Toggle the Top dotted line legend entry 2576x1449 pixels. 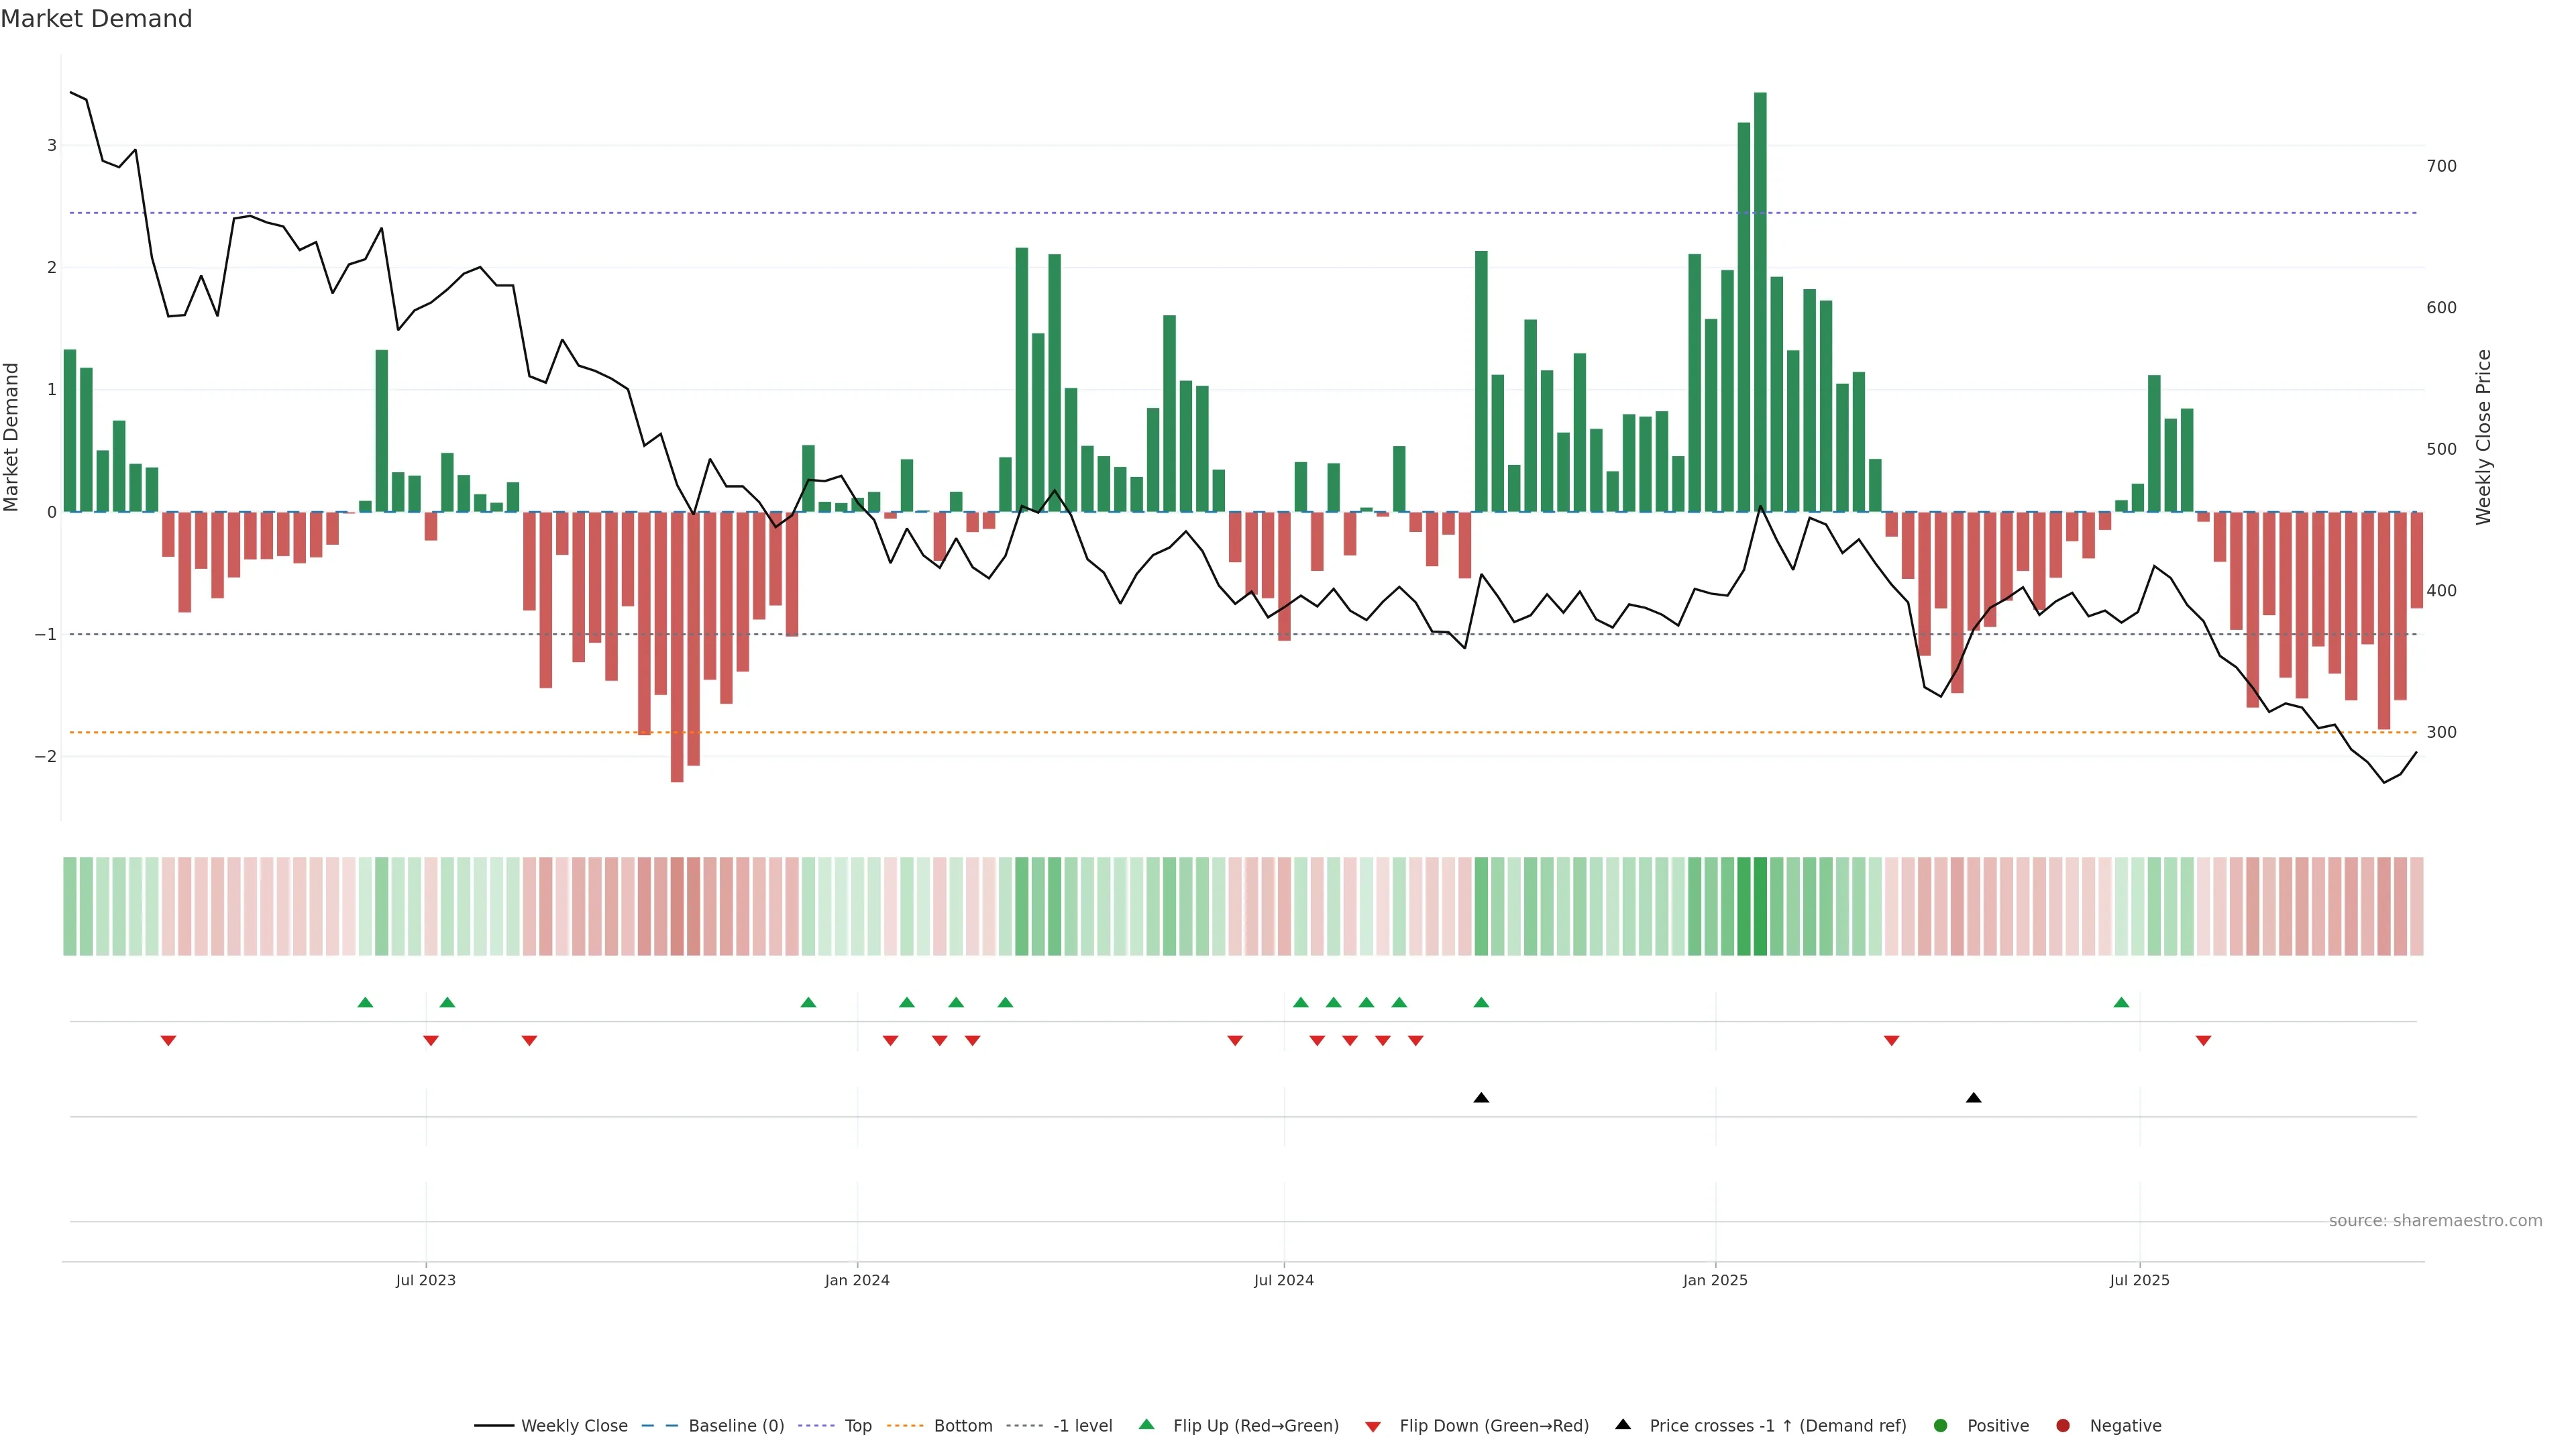[857, 1425]
